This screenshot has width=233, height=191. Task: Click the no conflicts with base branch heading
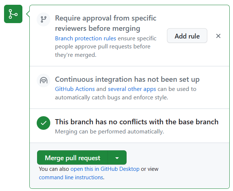136,122
